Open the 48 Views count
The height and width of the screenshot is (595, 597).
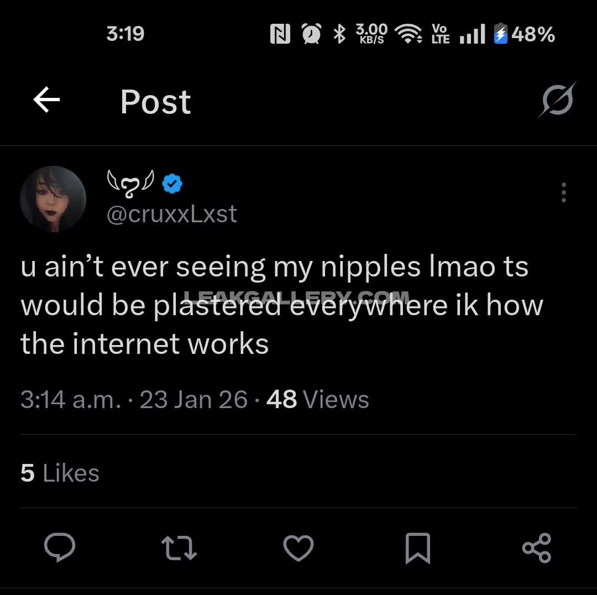[x=317, y=399]
